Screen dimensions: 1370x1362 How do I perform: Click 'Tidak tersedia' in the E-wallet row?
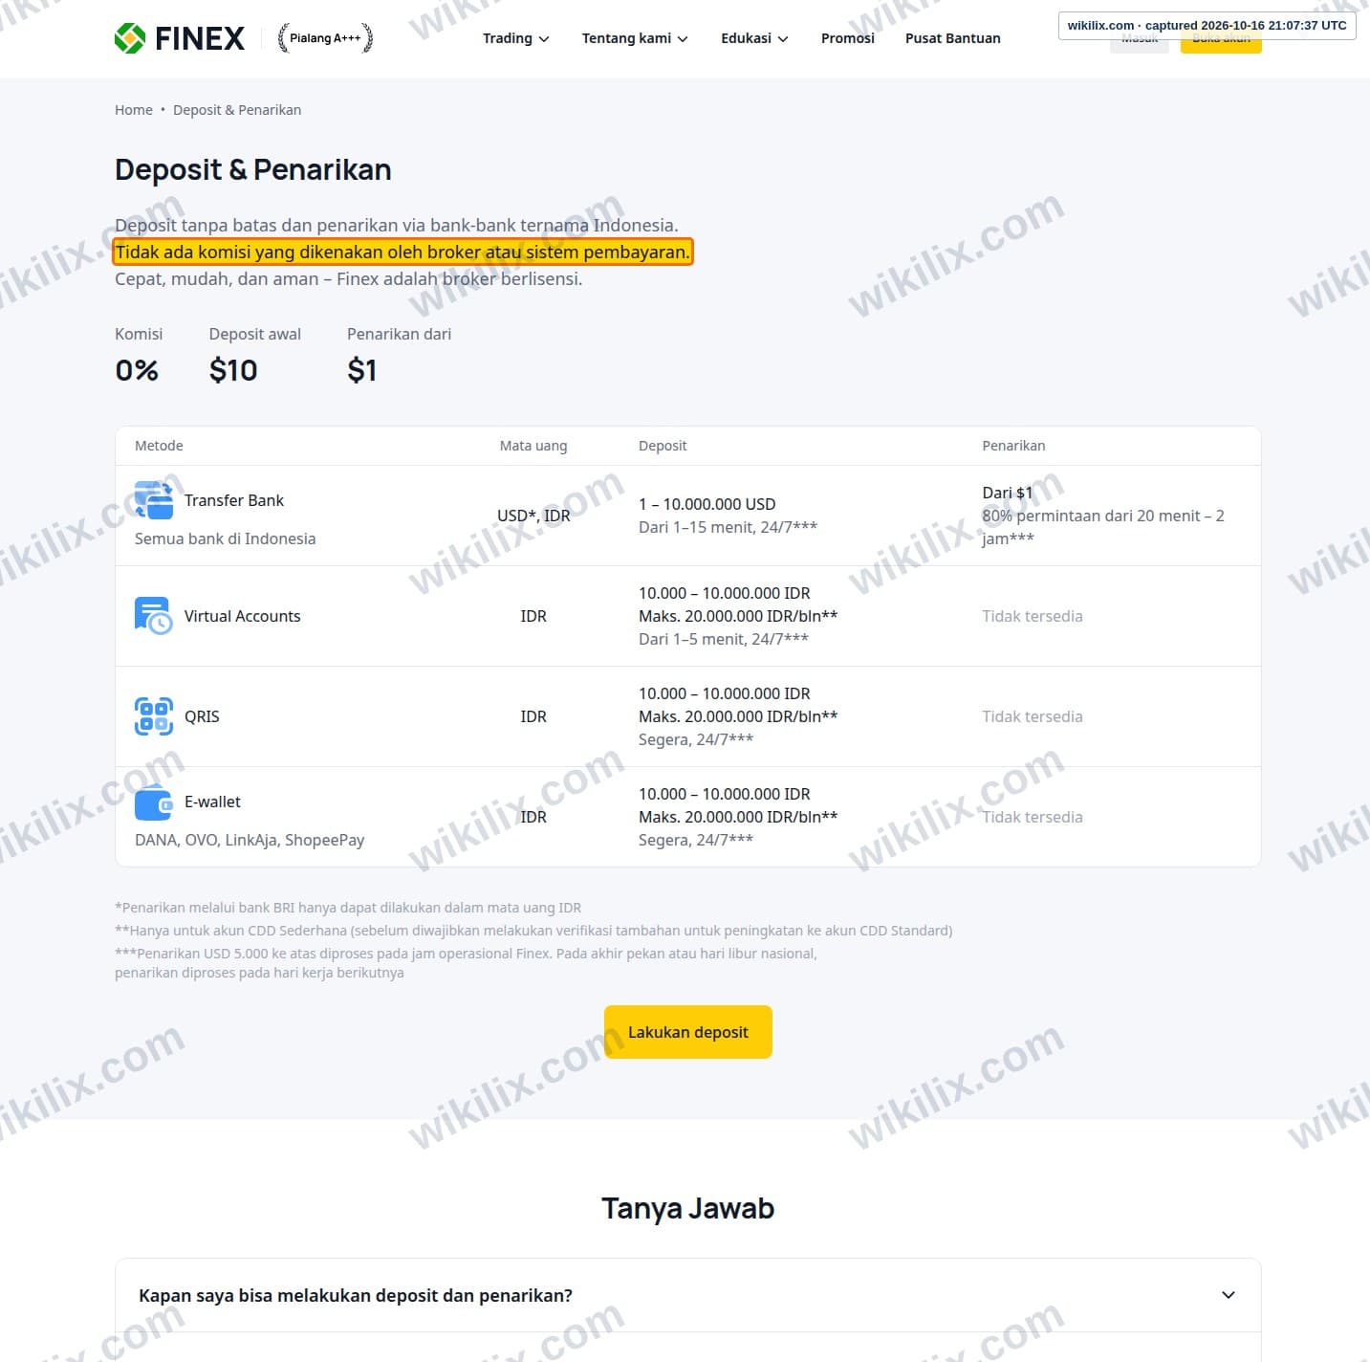[1033, 817]
